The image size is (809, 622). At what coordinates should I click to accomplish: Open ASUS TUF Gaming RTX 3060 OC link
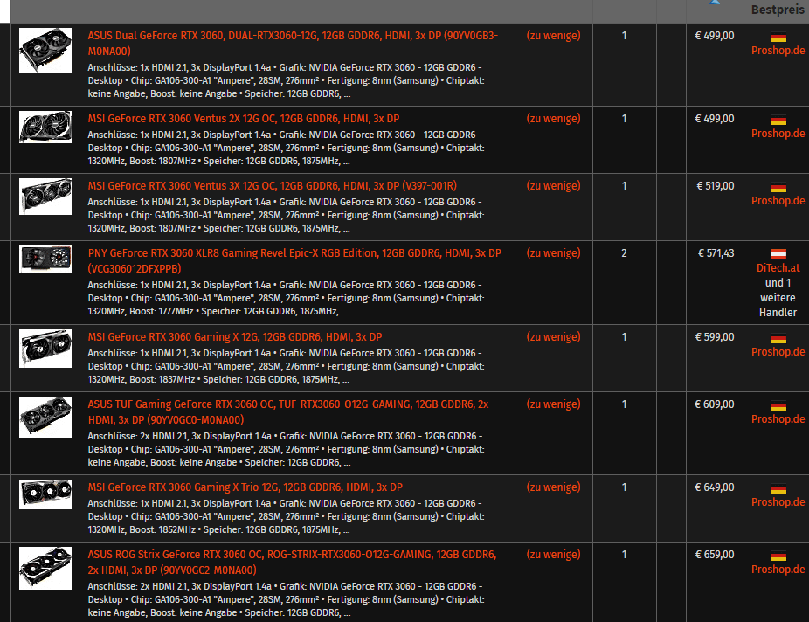coord(288,412)
